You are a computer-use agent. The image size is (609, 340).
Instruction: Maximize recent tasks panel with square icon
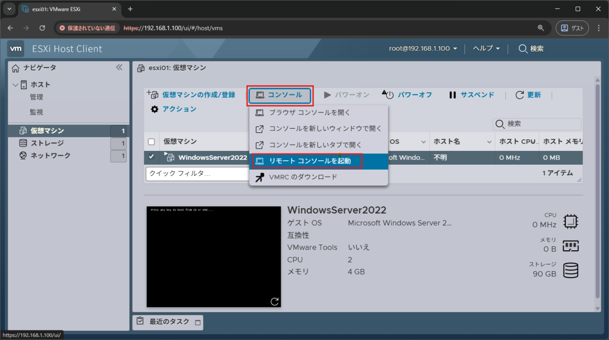pos(198,322)
